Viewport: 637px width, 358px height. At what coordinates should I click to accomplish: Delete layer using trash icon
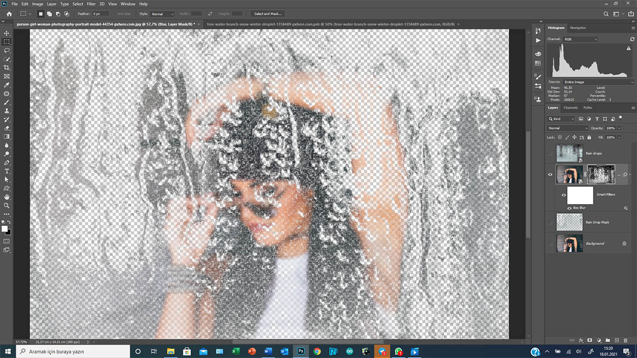[x=625, y=340]
